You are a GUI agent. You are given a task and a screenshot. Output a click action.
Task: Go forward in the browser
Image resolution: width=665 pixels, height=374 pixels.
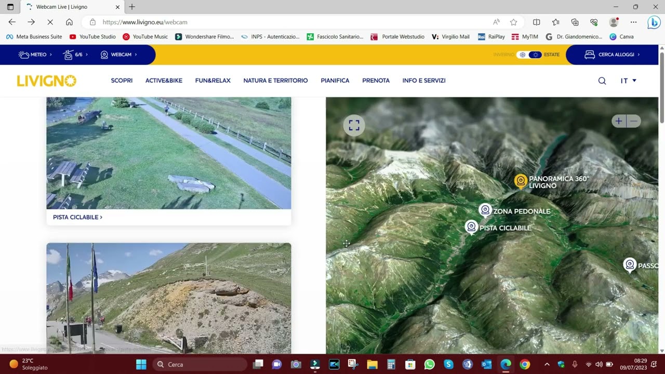(31, 22)
